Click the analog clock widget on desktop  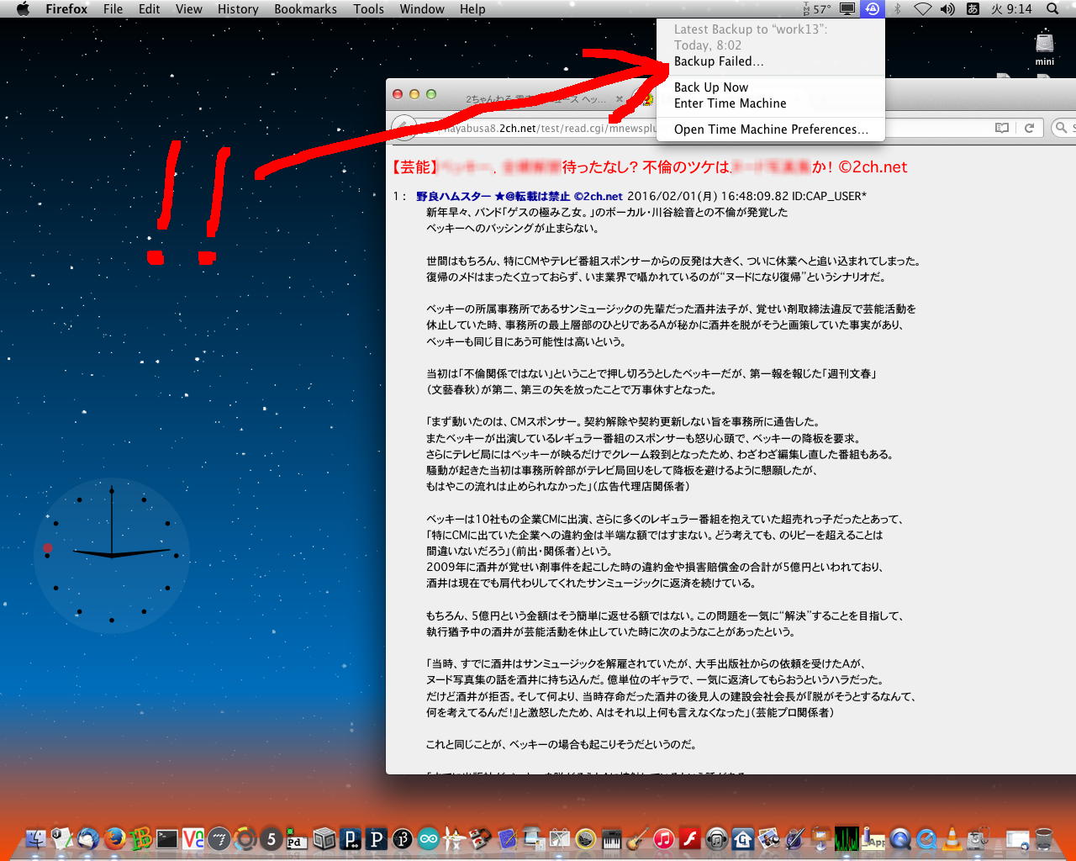tap(112, 555)
